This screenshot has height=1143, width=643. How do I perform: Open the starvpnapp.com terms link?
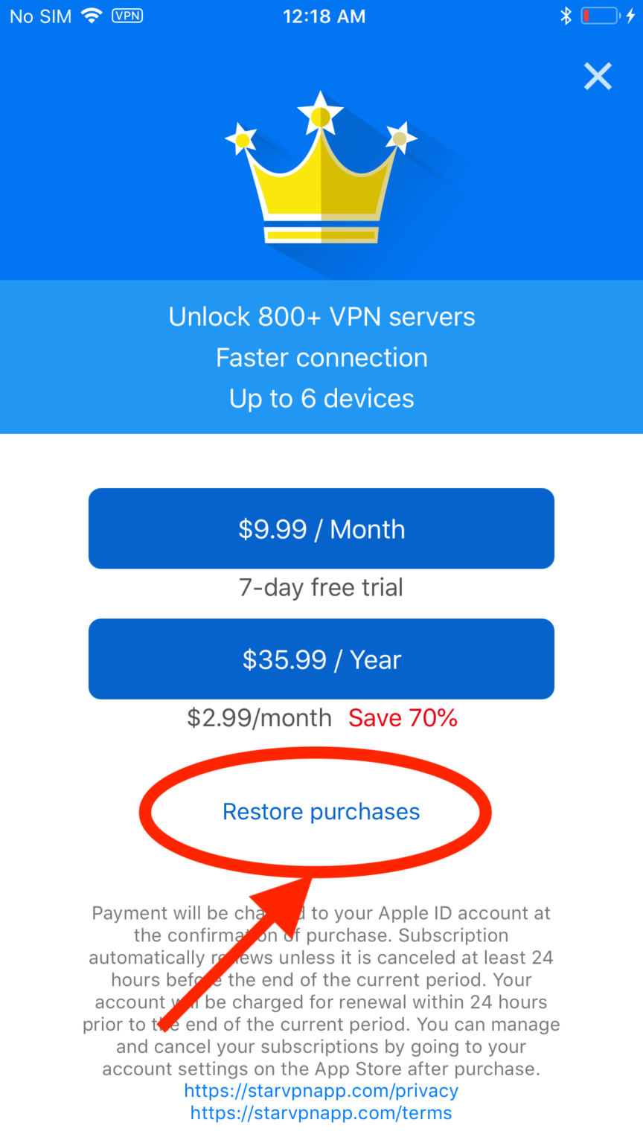[320, 1112]
